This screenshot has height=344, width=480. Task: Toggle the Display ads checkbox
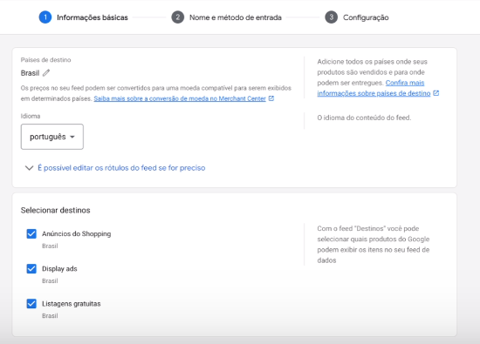[31, 268]
